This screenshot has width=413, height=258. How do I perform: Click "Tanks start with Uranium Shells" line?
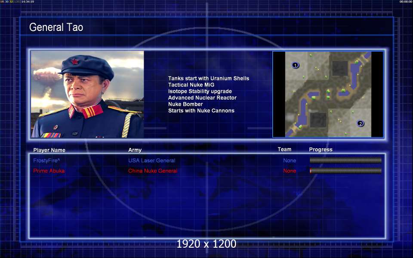209,78
